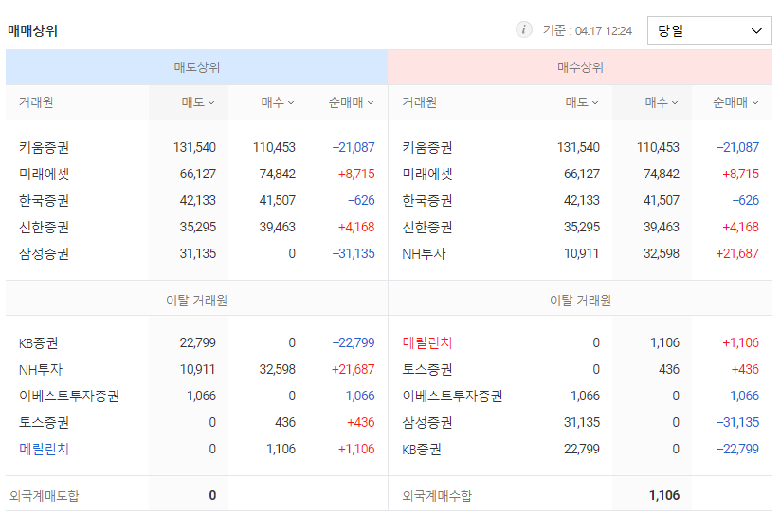Click the 기준 : 04.17 12:24 timestamp
780x516 pixels.
click(587, 31)
